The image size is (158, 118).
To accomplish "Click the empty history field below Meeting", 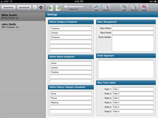I will pyautogui.click(x=71, y=107).
